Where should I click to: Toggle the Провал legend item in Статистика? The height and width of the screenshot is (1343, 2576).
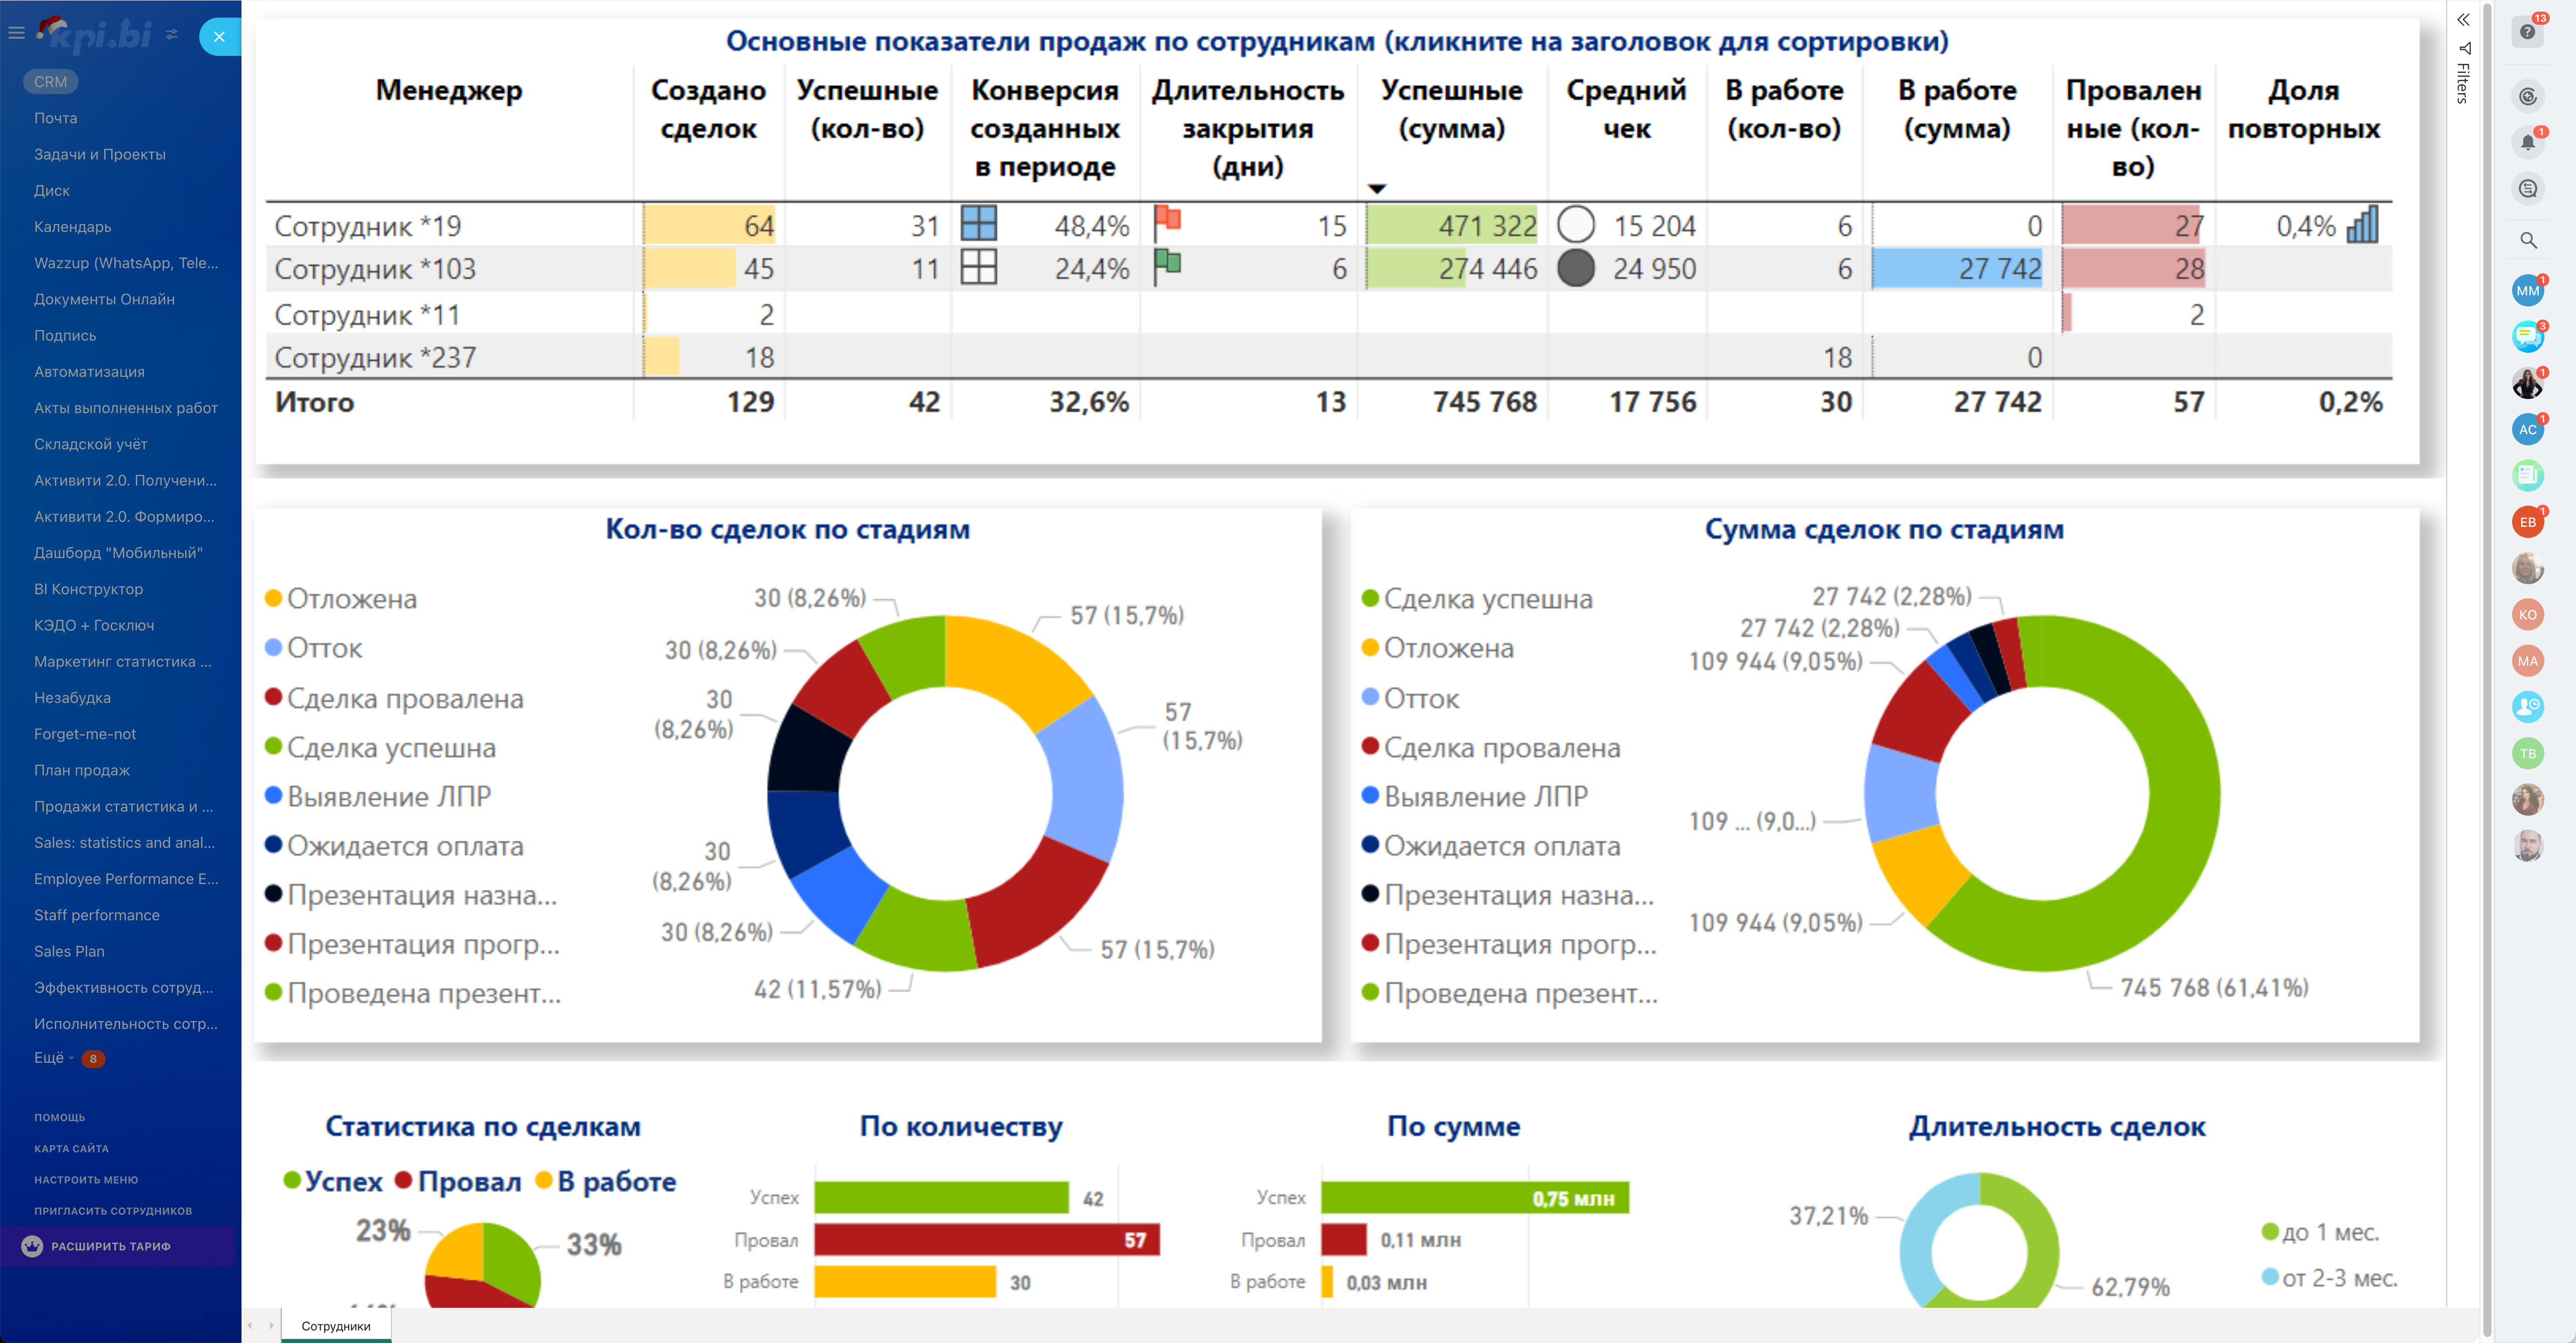[468, 1182]
